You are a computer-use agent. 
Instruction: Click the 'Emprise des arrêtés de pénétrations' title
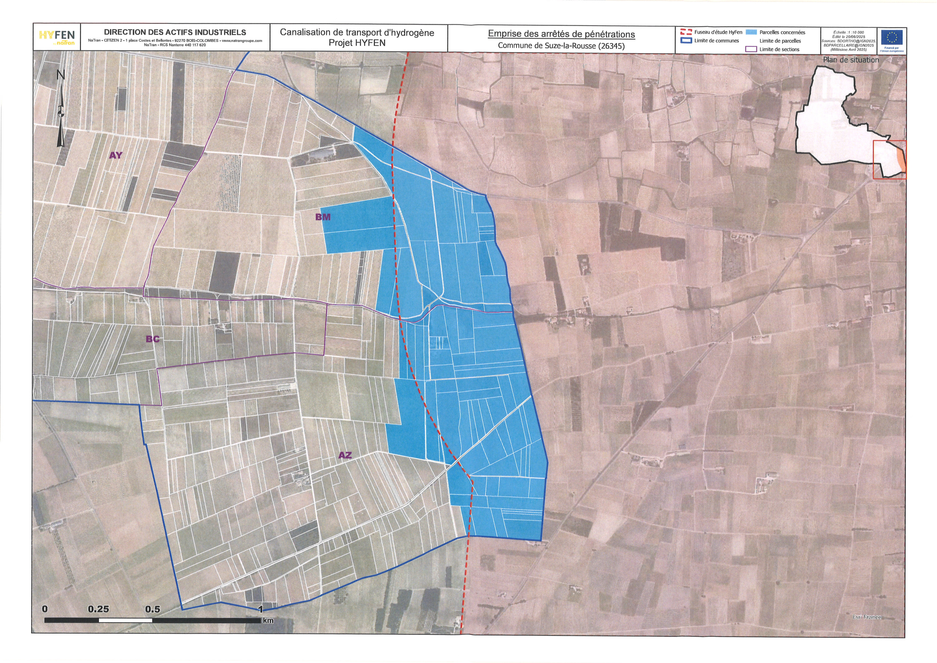click(x=561, y=34)
